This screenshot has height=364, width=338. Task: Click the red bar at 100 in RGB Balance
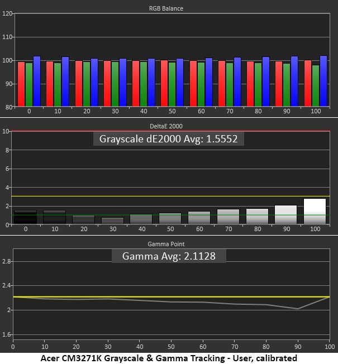coord(308,83)
